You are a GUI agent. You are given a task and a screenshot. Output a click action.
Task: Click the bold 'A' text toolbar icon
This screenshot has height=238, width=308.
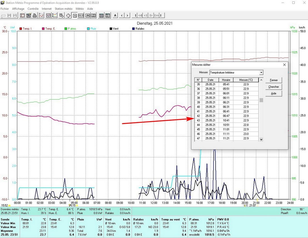(115, 15)
